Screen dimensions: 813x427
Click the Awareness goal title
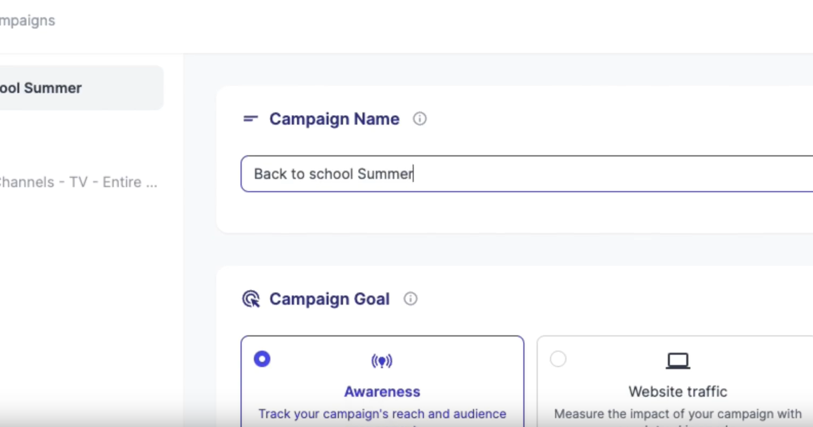coord(382,392)
